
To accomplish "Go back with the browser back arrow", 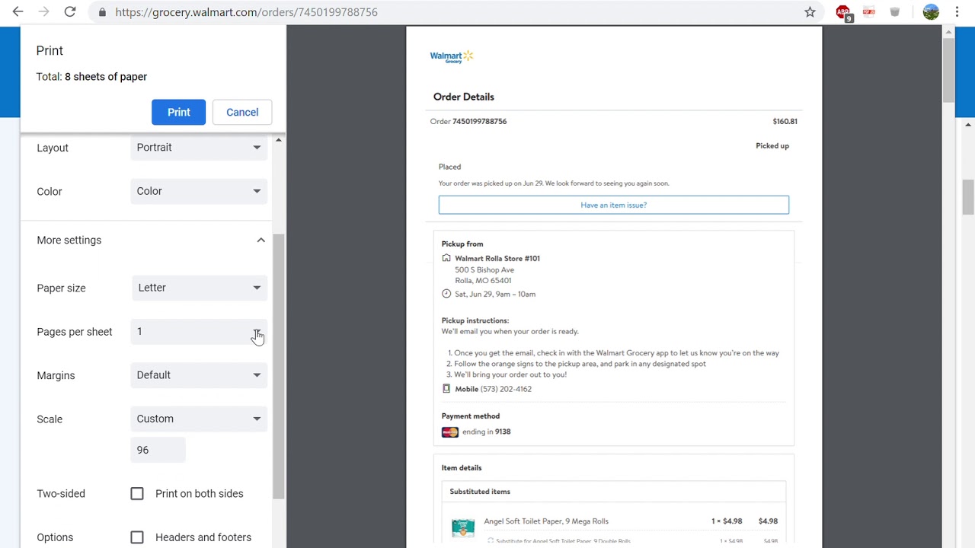I will 18,12.
